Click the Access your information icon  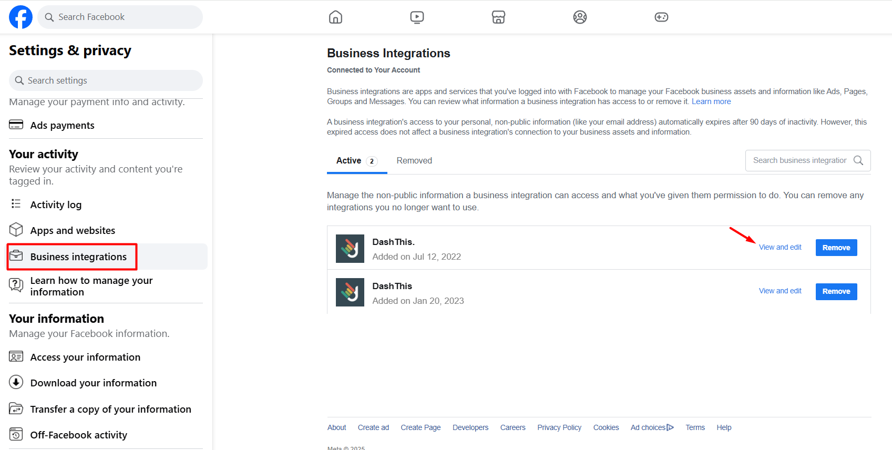(16, 356)
